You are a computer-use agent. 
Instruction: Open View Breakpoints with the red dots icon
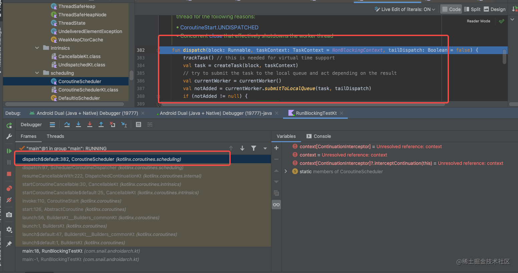point(9,189)
